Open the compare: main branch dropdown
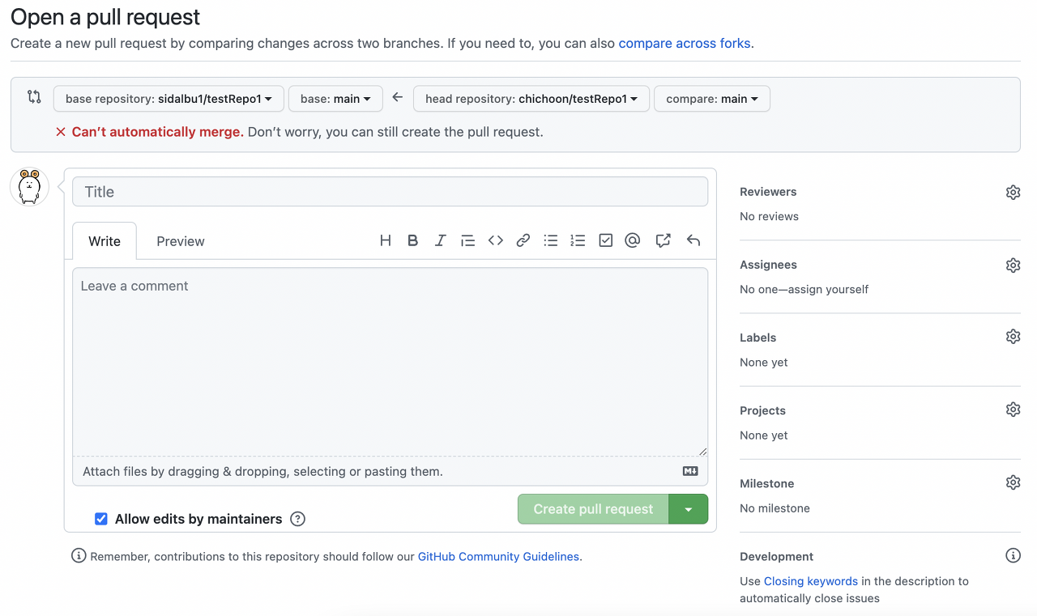The width and height of the screenshot is (1037, 616). 712,99
